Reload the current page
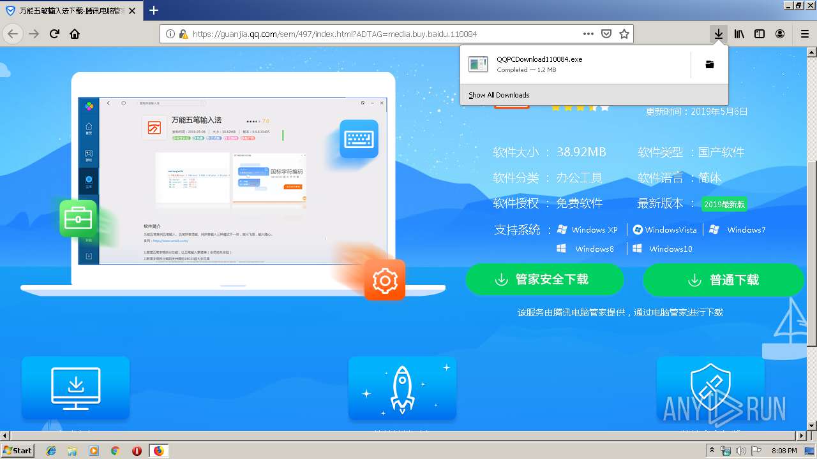 (54, 34)
